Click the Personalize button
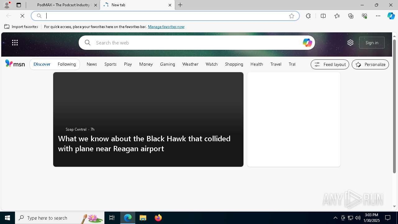 tap(370, 64)
